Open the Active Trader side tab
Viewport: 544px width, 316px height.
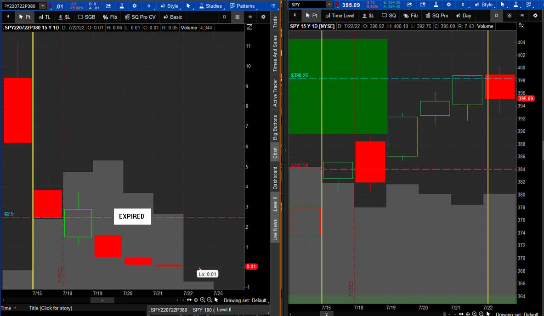click(x=275, y=93)
